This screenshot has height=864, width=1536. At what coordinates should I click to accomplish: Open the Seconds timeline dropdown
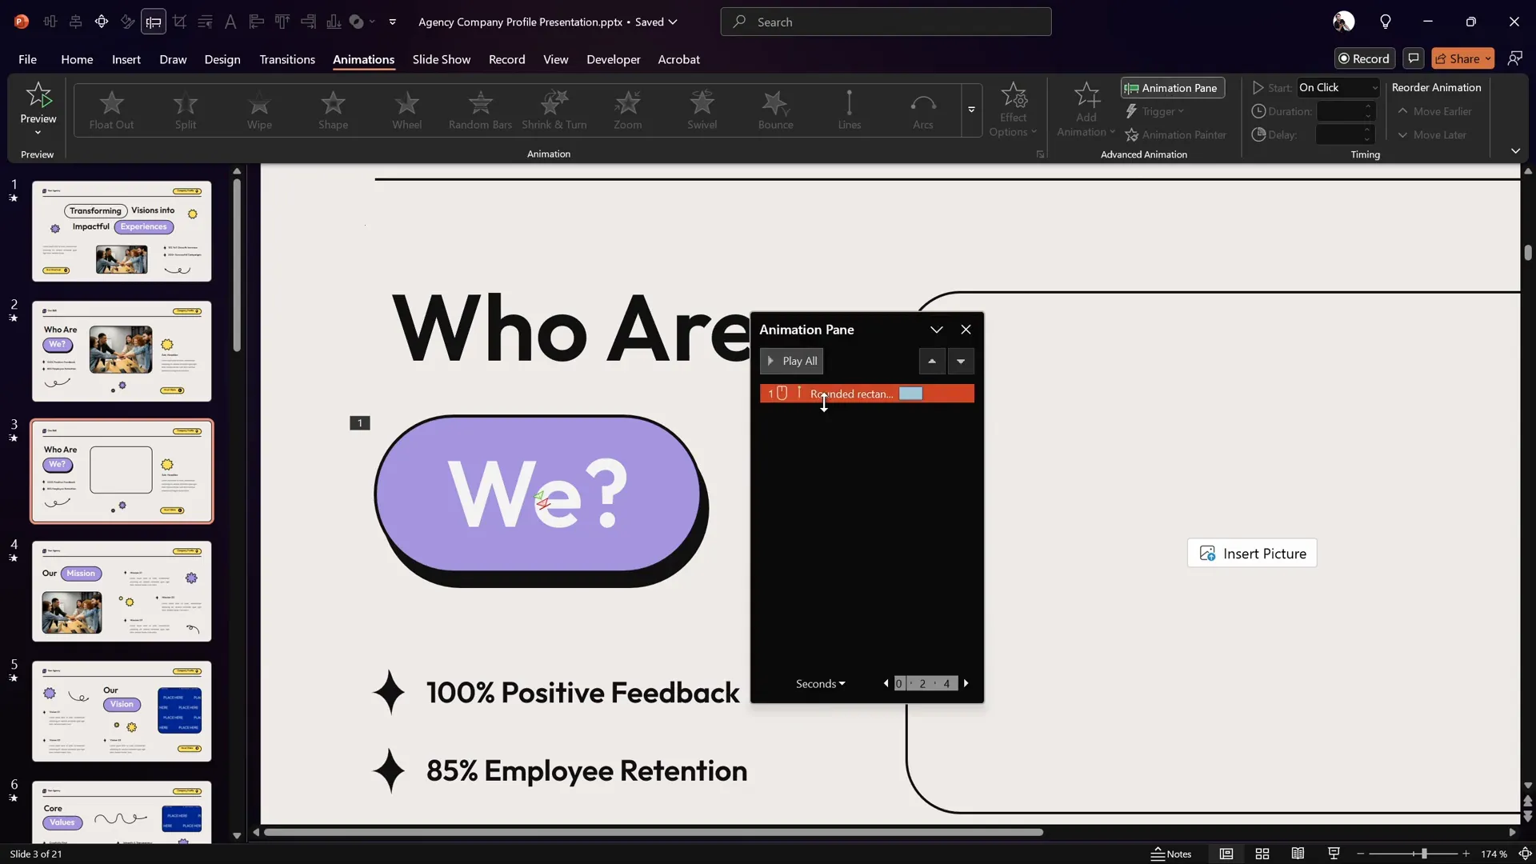[820, 684]
